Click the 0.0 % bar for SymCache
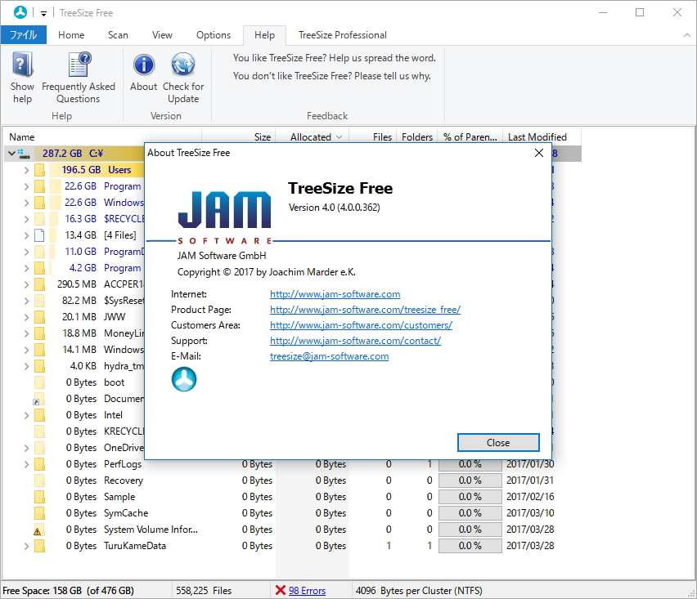The height and width of the screenshot is (599, 697). (470, 513)
